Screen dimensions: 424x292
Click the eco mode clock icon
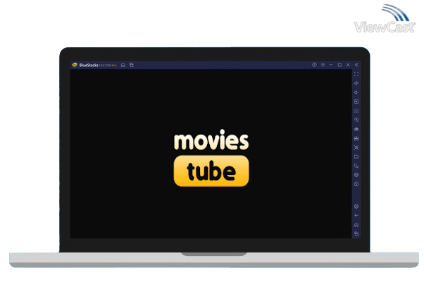coord(356,184)
